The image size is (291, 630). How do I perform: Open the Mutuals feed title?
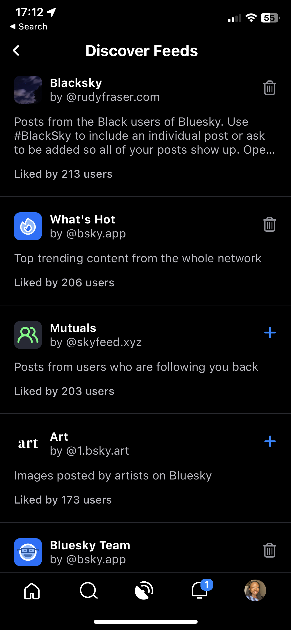coord(73,328)
